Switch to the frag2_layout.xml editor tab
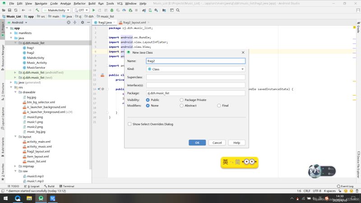 135,22
